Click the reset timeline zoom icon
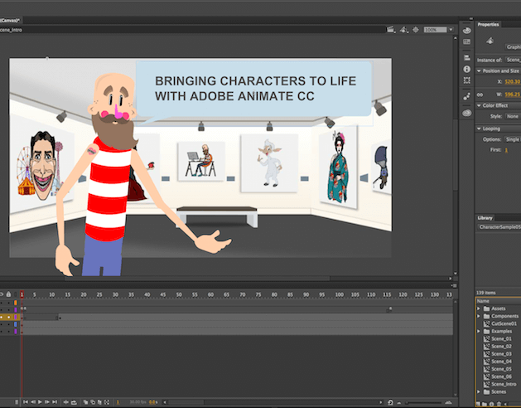521x408 pixels. point(390,403)
